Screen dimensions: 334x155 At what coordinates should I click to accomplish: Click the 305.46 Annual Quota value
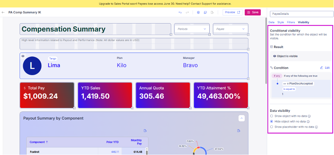[152, 96]
